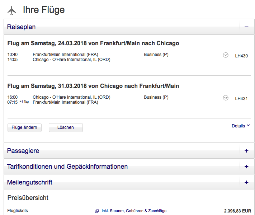Screen dimensions: 255x215
Task: Click the Lufthansa logo next to LH431
Action: 226,98
